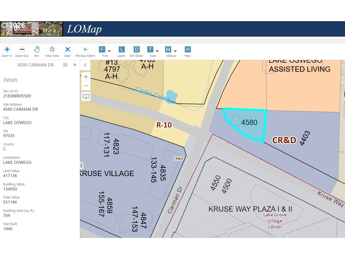The width and height of the screenshot is (345, 259).
Task: Click the Zoom Out toolbar tool
Action: click(22, 51)
